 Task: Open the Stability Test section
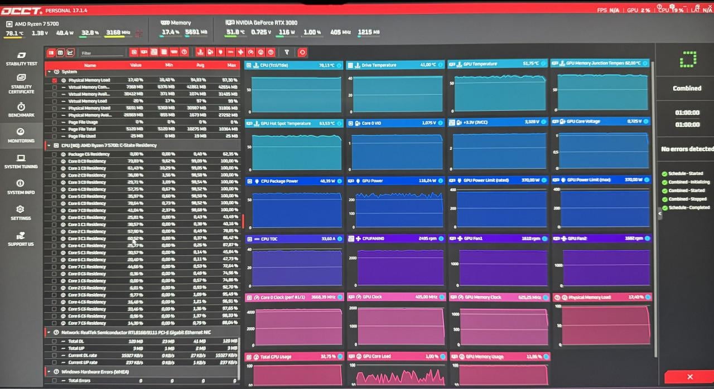21,59
